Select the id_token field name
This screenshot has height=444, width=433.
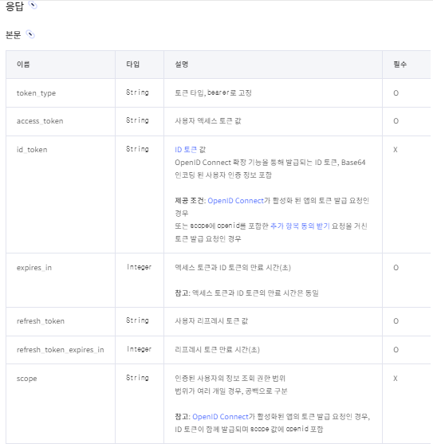32,150
